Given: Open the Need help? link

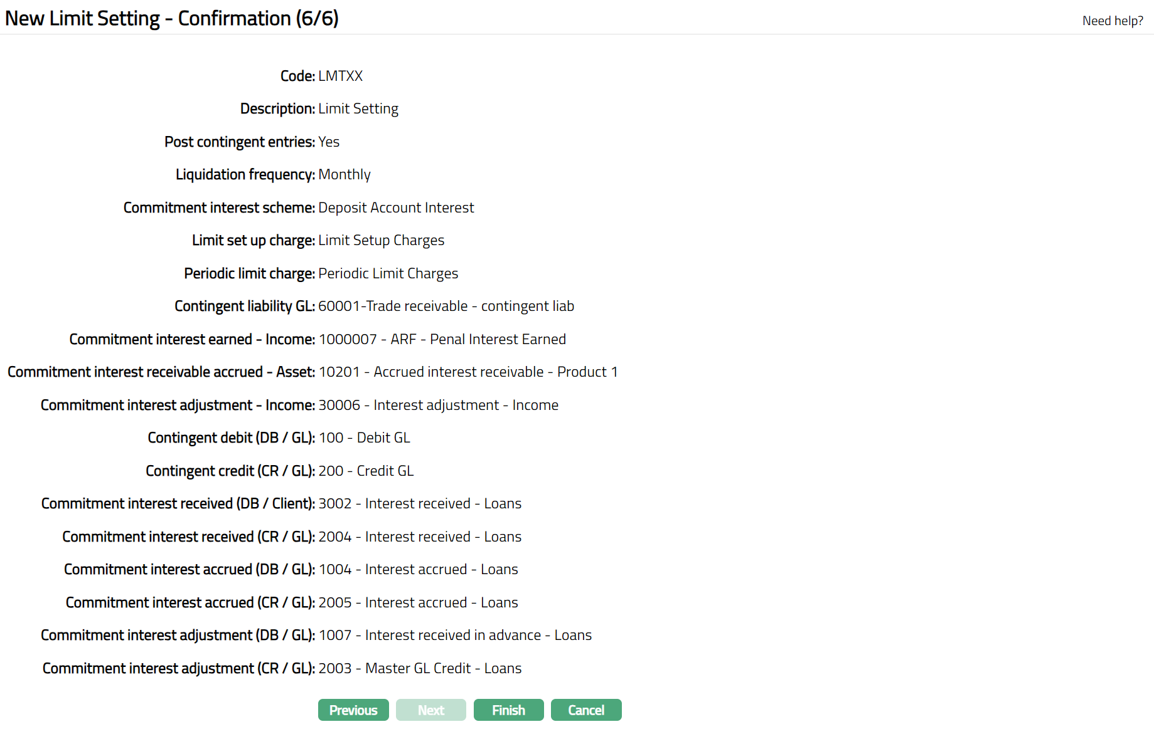Looking at the screenshot, I should pyautogui.click(x=1113, y=21).
